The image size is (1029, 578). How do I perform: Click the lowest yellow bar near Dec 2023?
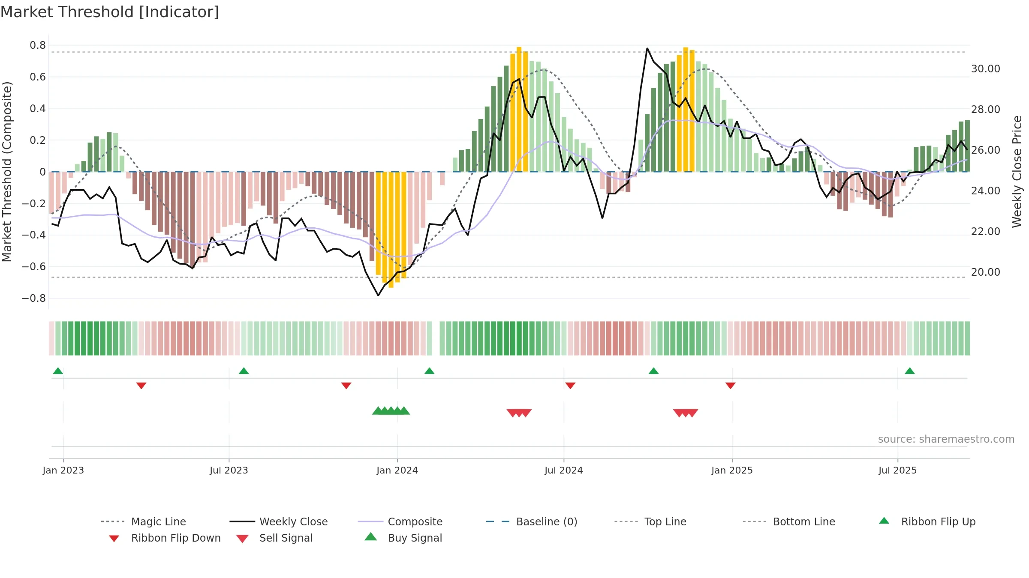click(391, 230)
